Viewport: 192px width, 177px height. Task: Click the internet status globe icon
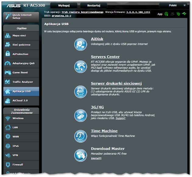coord(166,14)
